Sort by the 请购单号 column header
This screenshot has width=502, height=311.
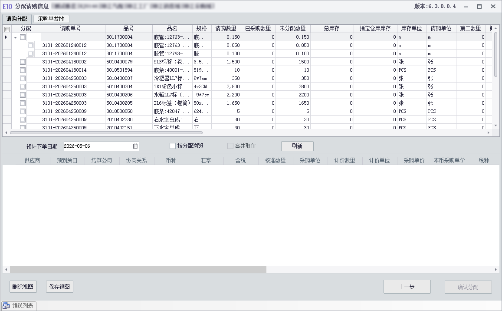pos(73,29)
